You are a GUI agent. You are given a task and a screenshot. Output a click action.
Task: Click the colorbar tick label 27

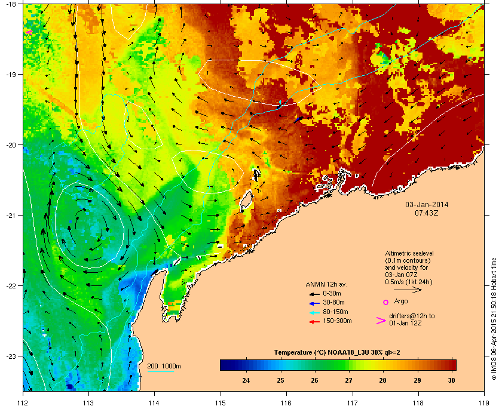[348, 380]
